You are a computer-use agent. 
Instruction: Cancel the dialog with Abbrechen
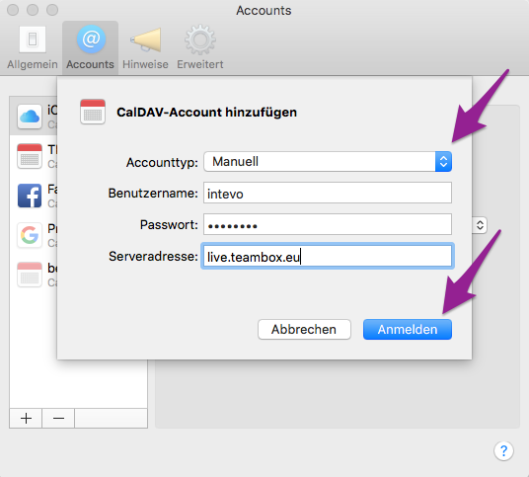pyautogui.click(x=304, y=329)
